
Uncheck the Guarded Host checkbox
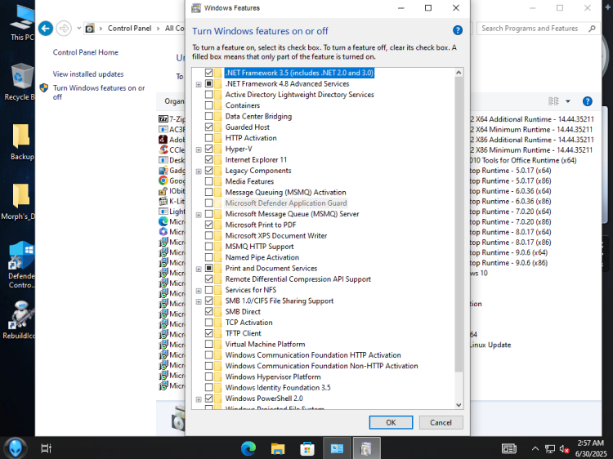[x=208, y=127]
